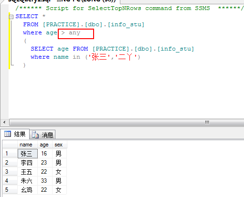Click '[PRACTICE]' in the subquery FROM clause

click(x=111, y=49)
